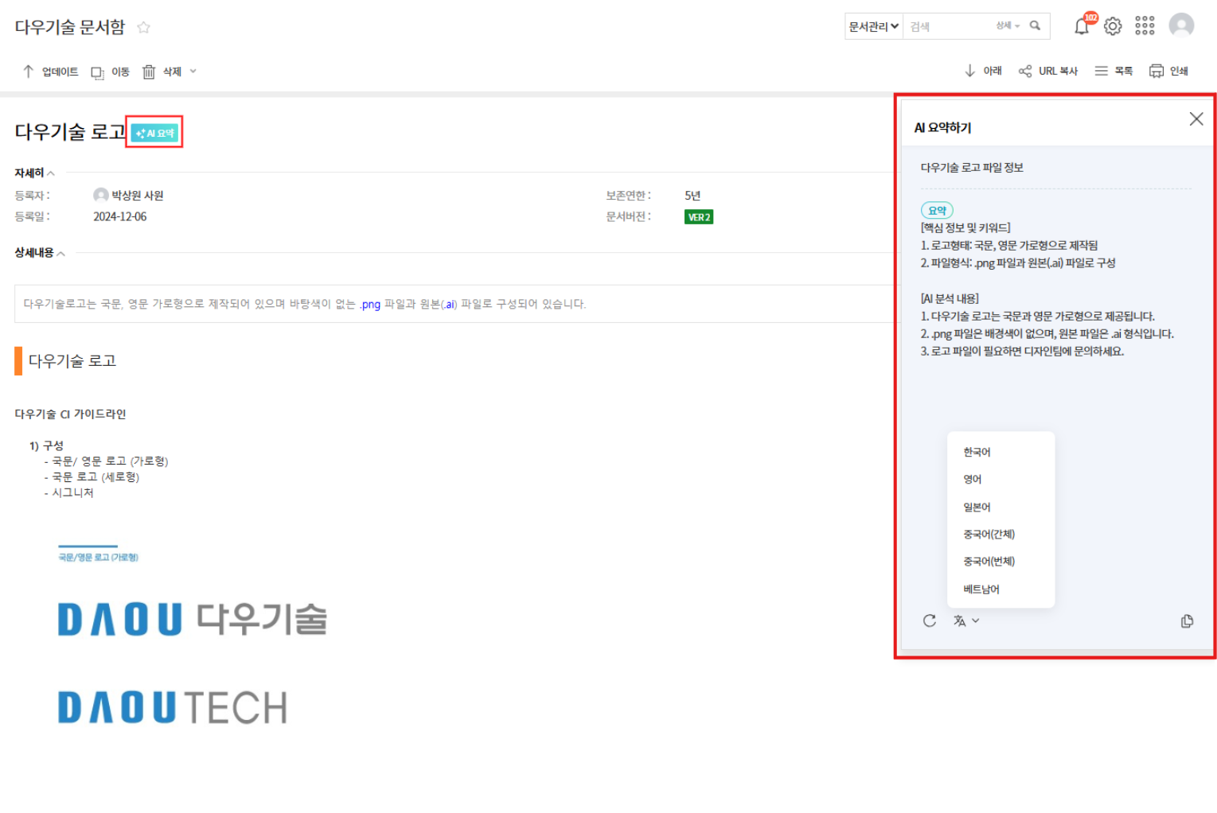Click the 인쇄 print button

(1168, 71)
